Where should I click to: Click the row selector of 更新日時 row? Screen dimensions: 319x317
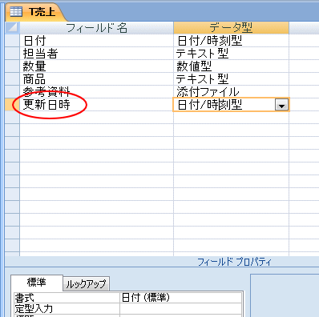[12, 105]
